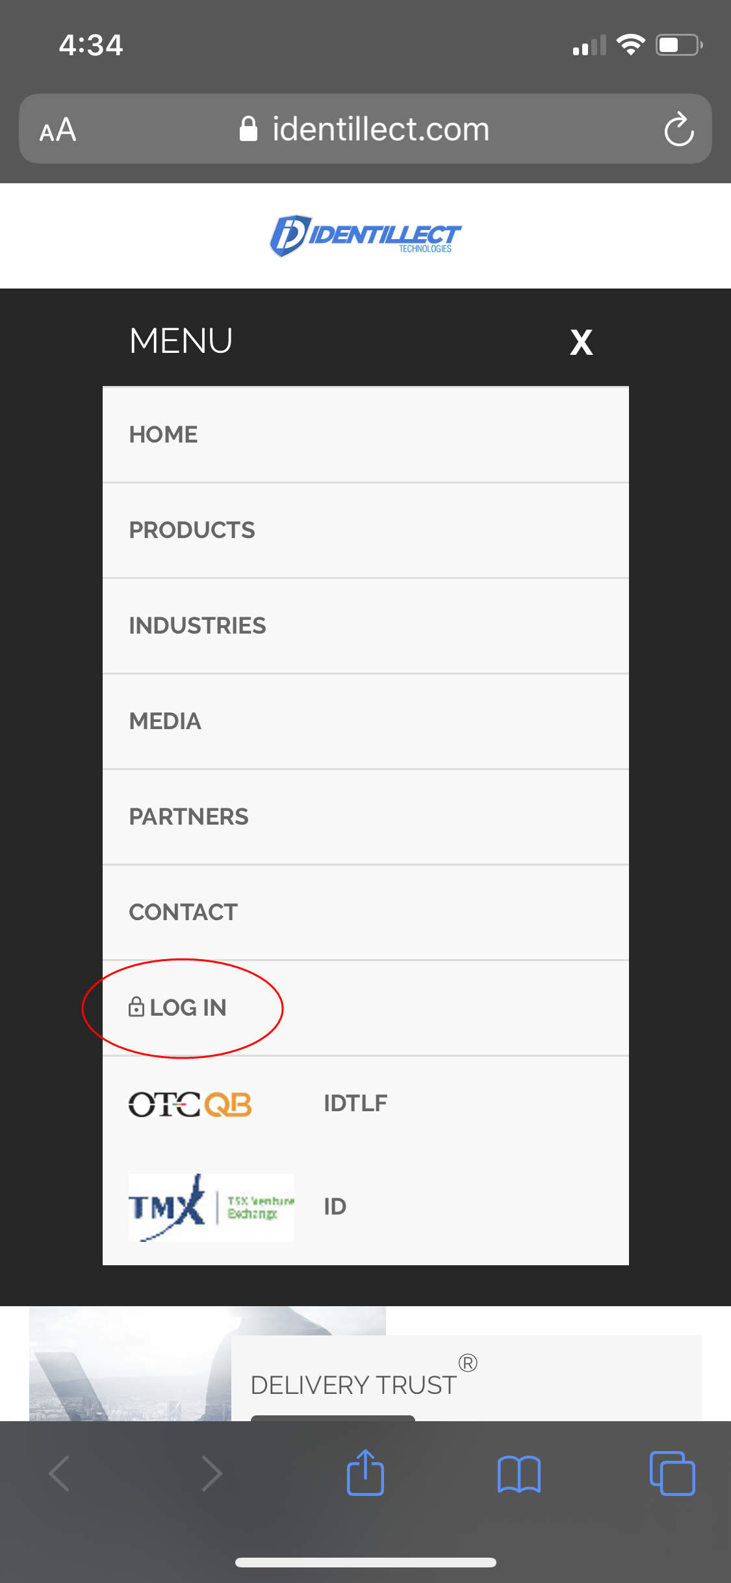Tap the identillect.com address bar
The height and width of the screenshot is (1583, 731).
365,129
